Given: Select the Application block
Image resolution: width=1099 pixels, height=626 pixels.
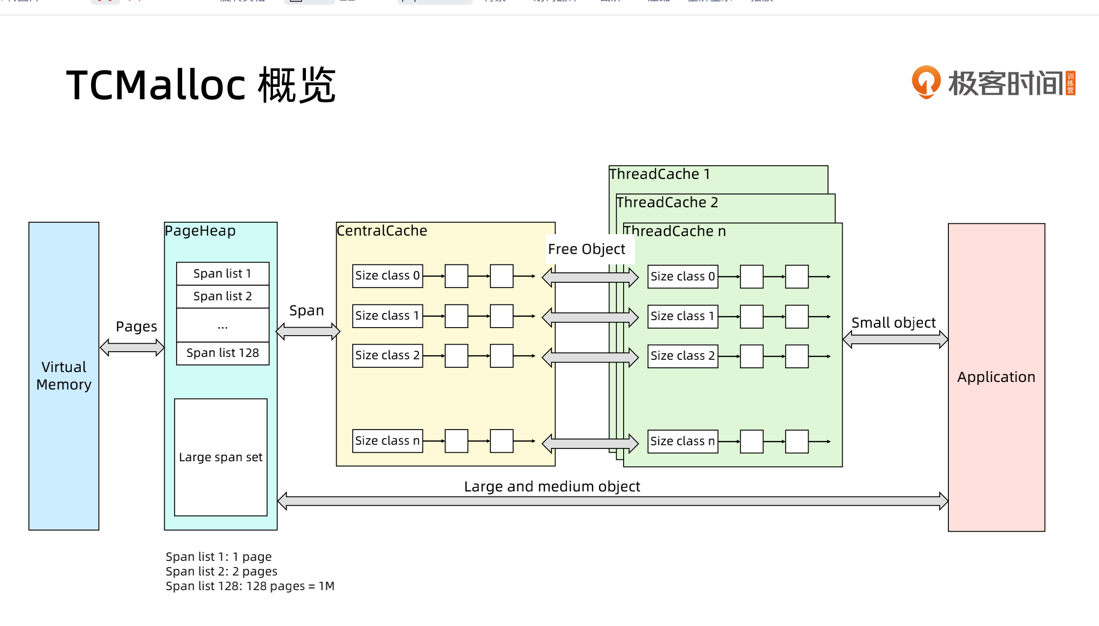Looking at the screenshot, I should pyautogui.click(x=996, y=377).
